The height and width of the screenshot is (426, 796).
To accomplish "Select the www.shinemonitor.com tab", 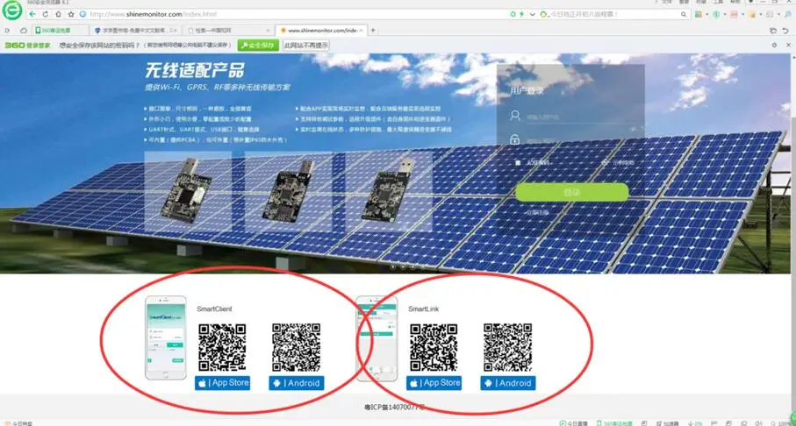I will tap(319, 31).
